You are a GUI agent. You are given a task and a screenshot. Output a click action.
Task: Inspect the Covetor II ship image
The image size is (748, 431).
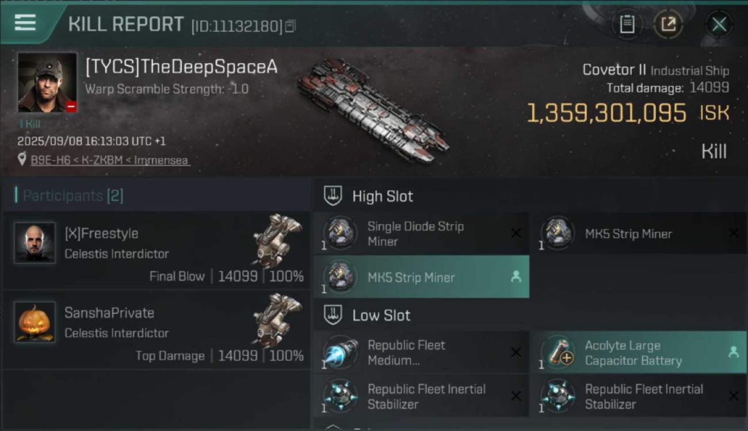[x=373, y=109]
